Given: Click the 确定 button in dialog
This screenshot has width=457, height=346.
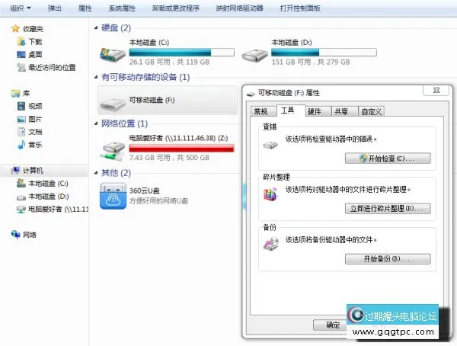Looking at the screenshot, I should tap(330, 325).
